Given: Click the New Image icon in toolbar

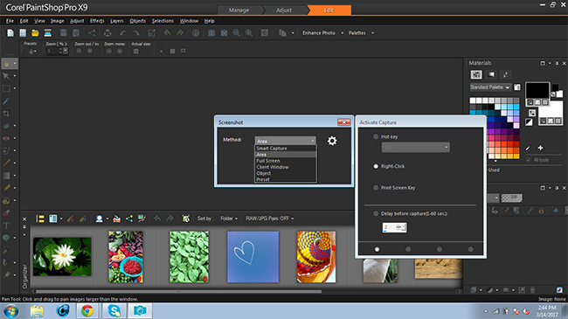Looking at the screenshot, I should coord(10,33).
